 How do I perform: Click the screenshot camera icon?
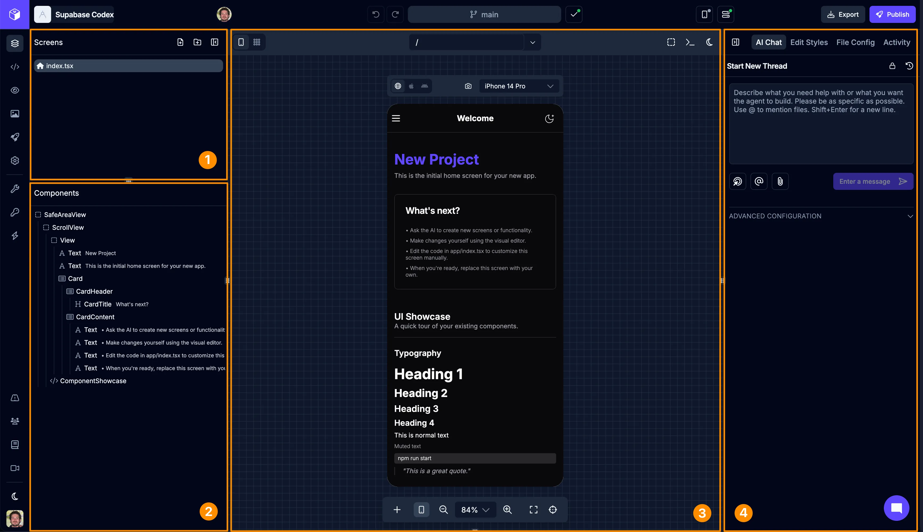tap(468, 86)
